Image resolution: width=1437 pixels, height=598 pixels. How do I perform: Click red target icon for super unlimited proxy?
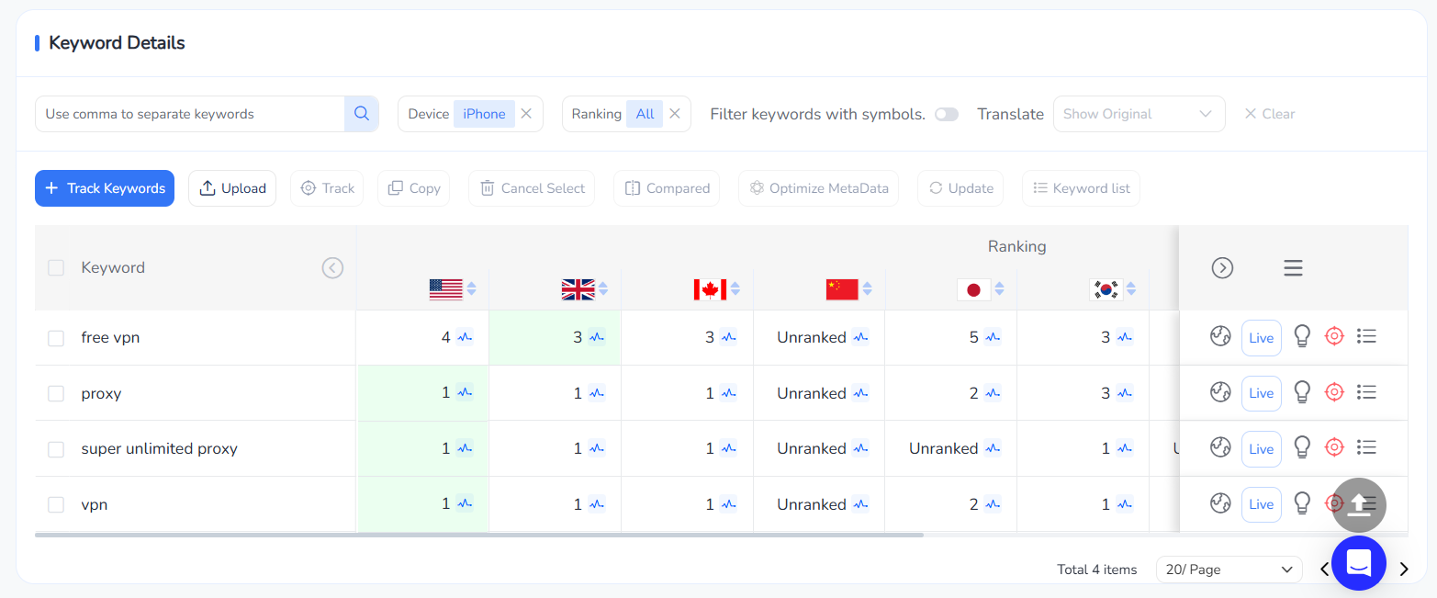[1334, 448]
